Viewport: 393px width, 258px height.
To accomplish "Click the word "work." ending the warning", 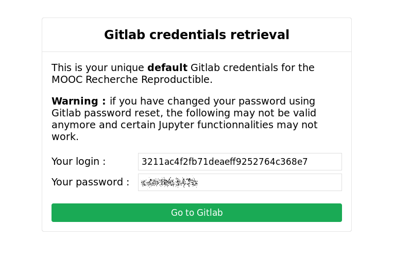I will 65,137.
